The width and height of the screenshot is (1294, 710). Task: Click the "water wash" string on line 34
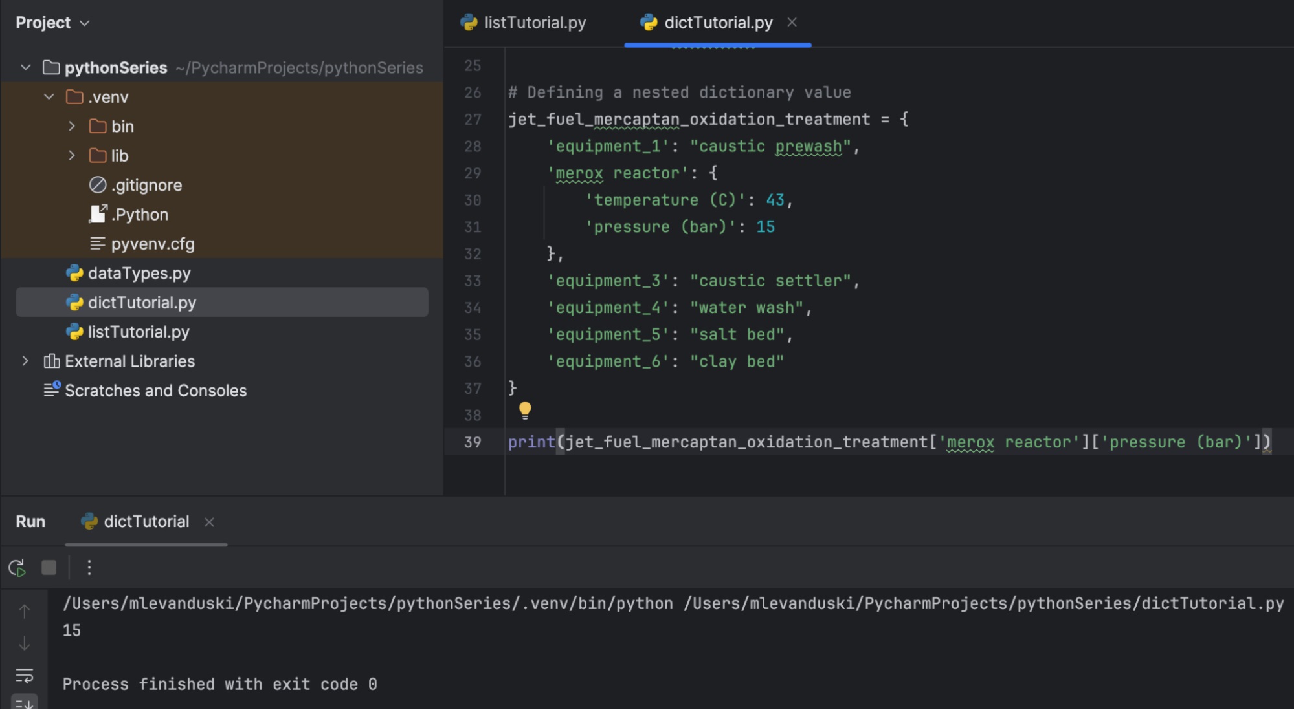tap(747, 308)
